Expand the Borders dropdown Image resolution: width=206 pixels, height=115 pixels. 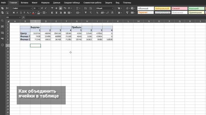(46, 13)
